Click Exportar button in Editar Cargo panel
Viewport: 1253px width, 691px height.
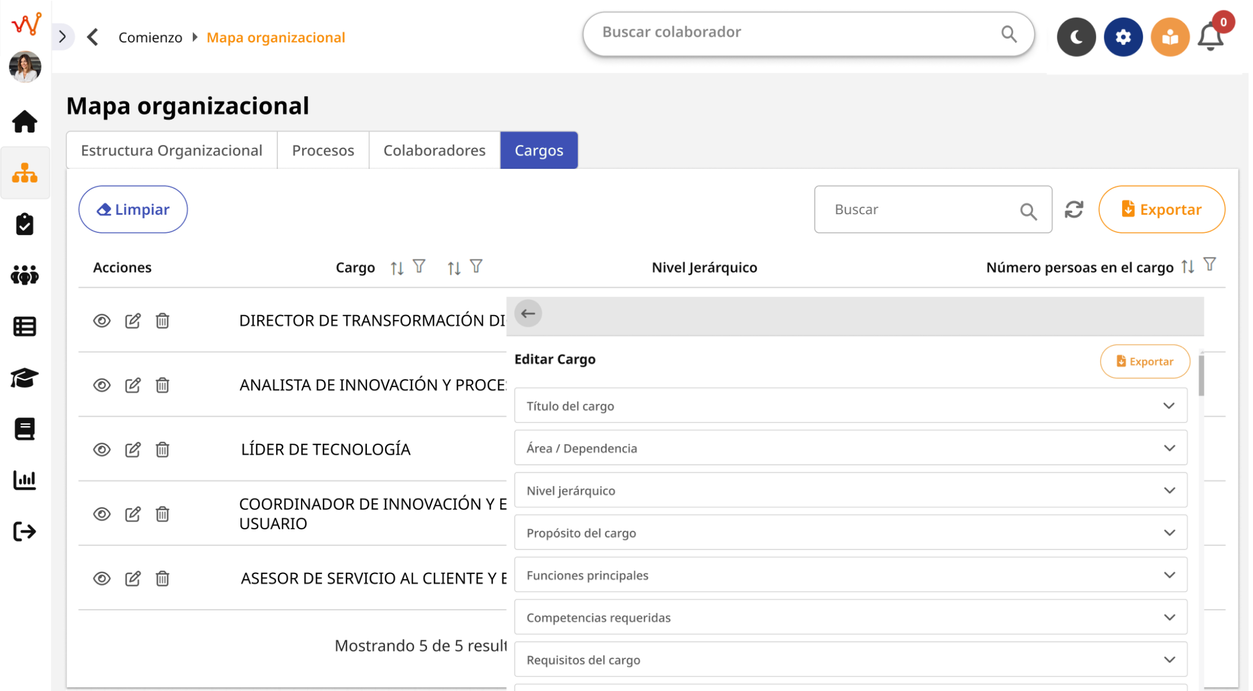[x=1145, y=362]
